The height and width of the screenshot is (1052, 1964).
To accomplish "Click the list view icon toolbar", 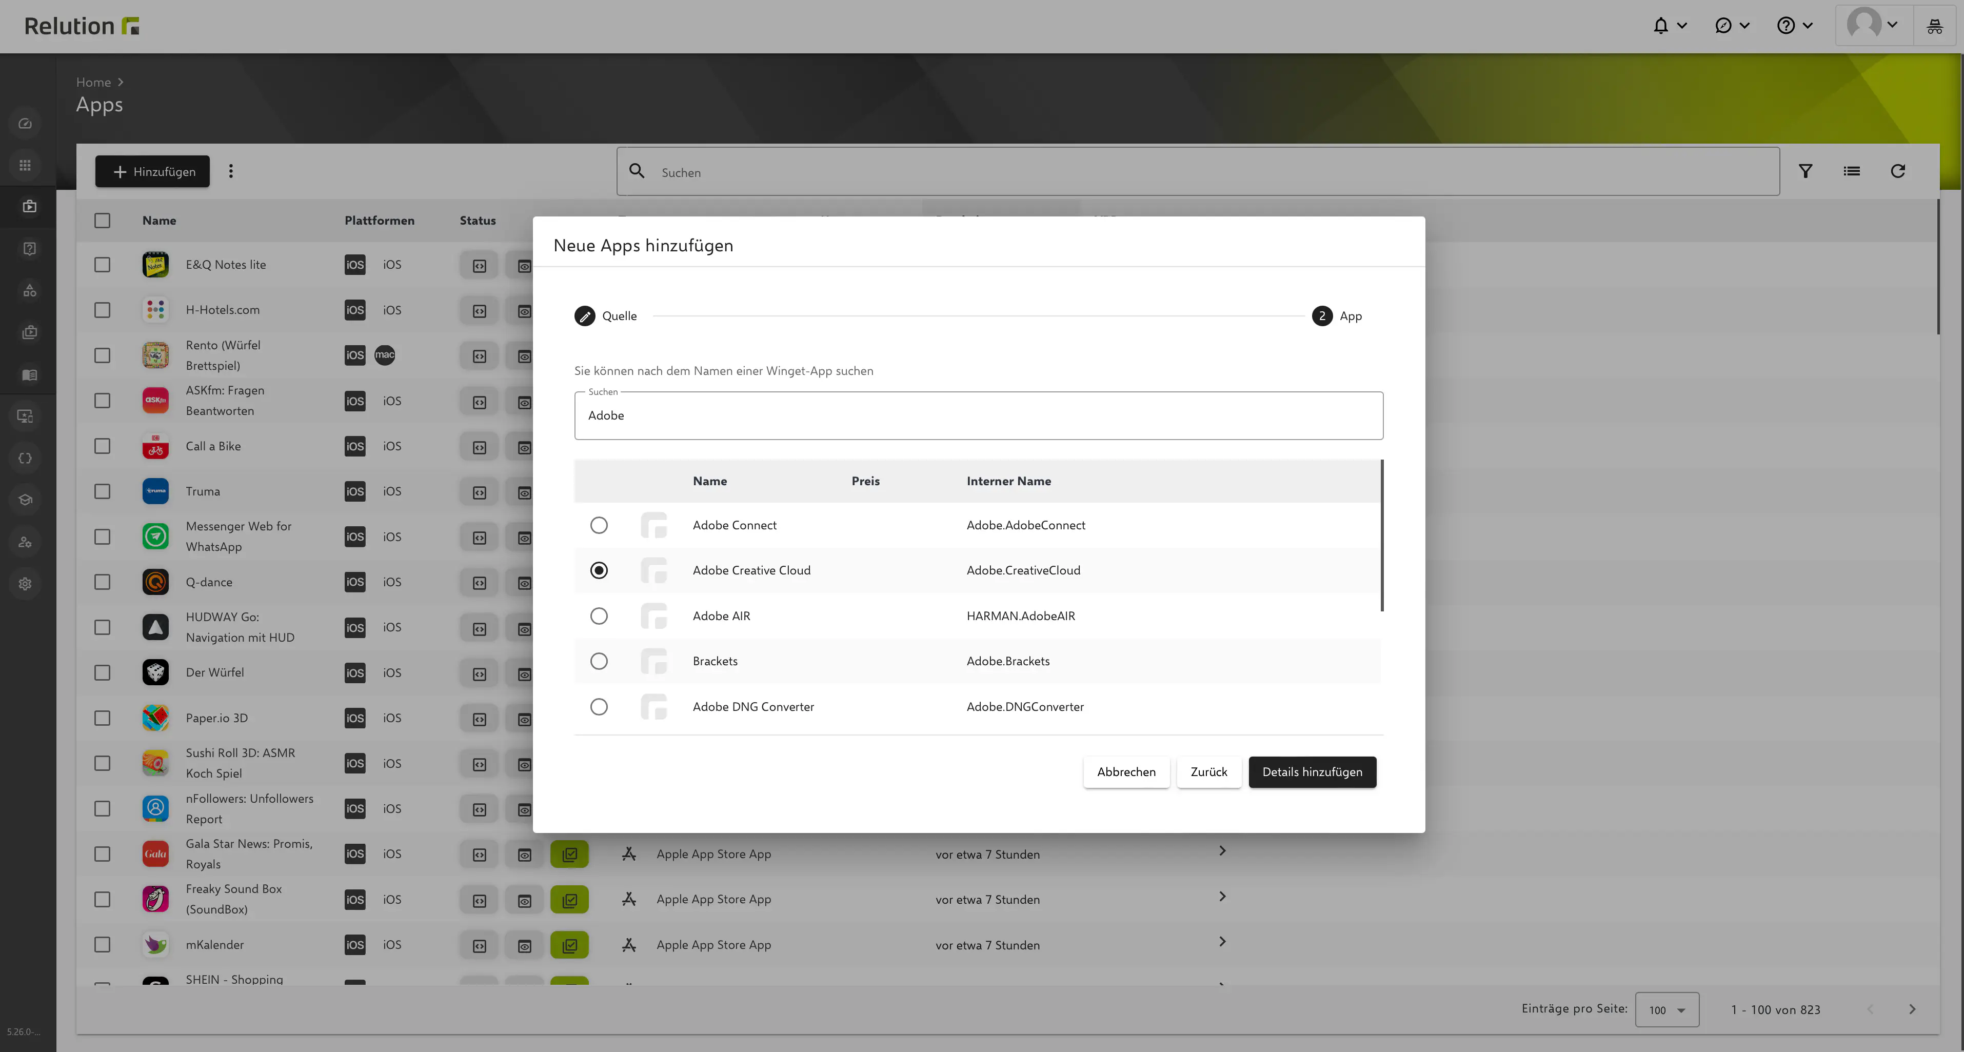I will pos(1851,171).
